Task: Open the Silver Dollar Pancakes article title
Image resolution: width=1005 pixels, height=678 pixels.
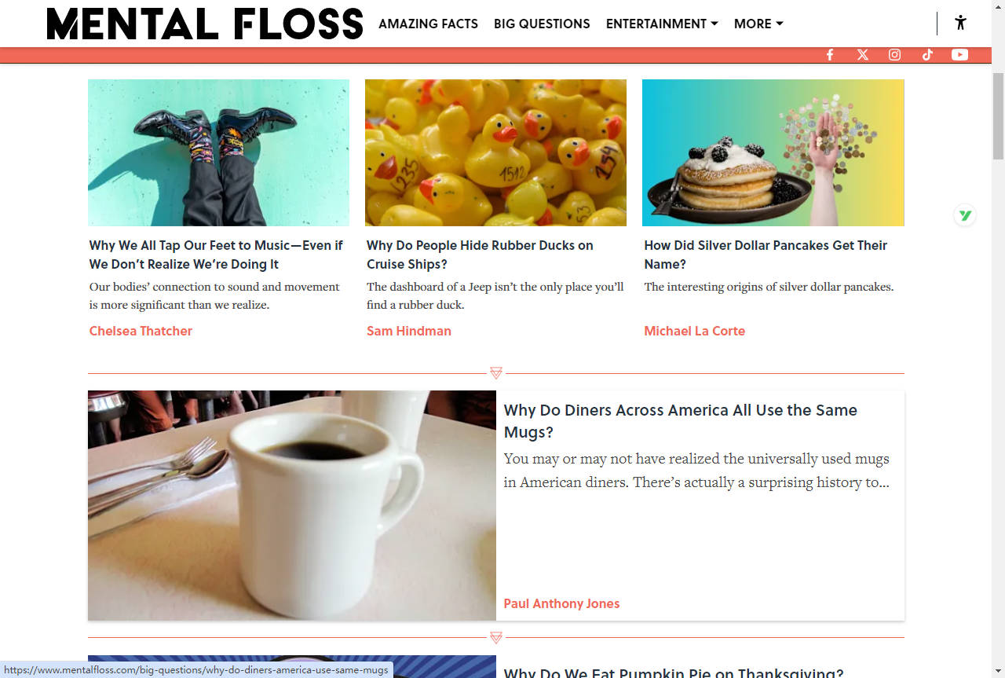Action: tap(766, 255)
